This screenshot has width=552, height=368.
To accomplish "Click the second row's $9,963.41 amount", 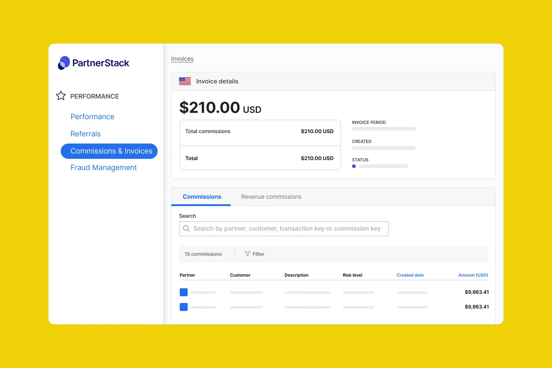I will pyautogui.click(x=477, y=307).
